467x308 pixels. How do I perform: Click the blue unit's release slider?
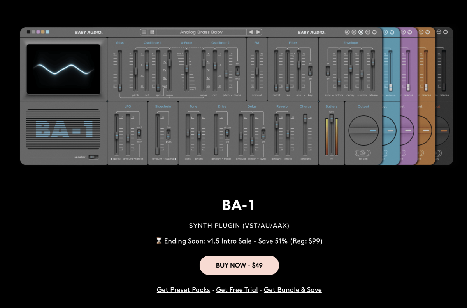pos(390,71)
